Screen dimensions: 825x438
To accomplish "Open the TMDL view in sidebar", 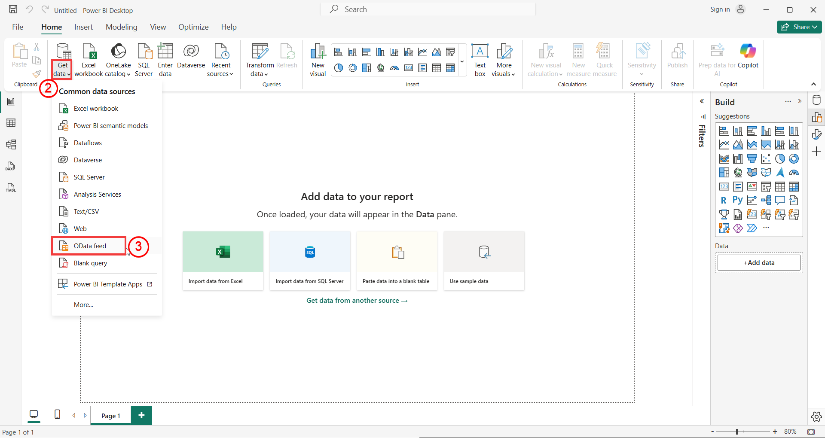I will coord(11,188).
